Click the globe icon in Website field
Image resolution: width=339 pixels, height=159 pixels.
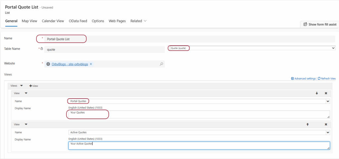click(48, 64)
